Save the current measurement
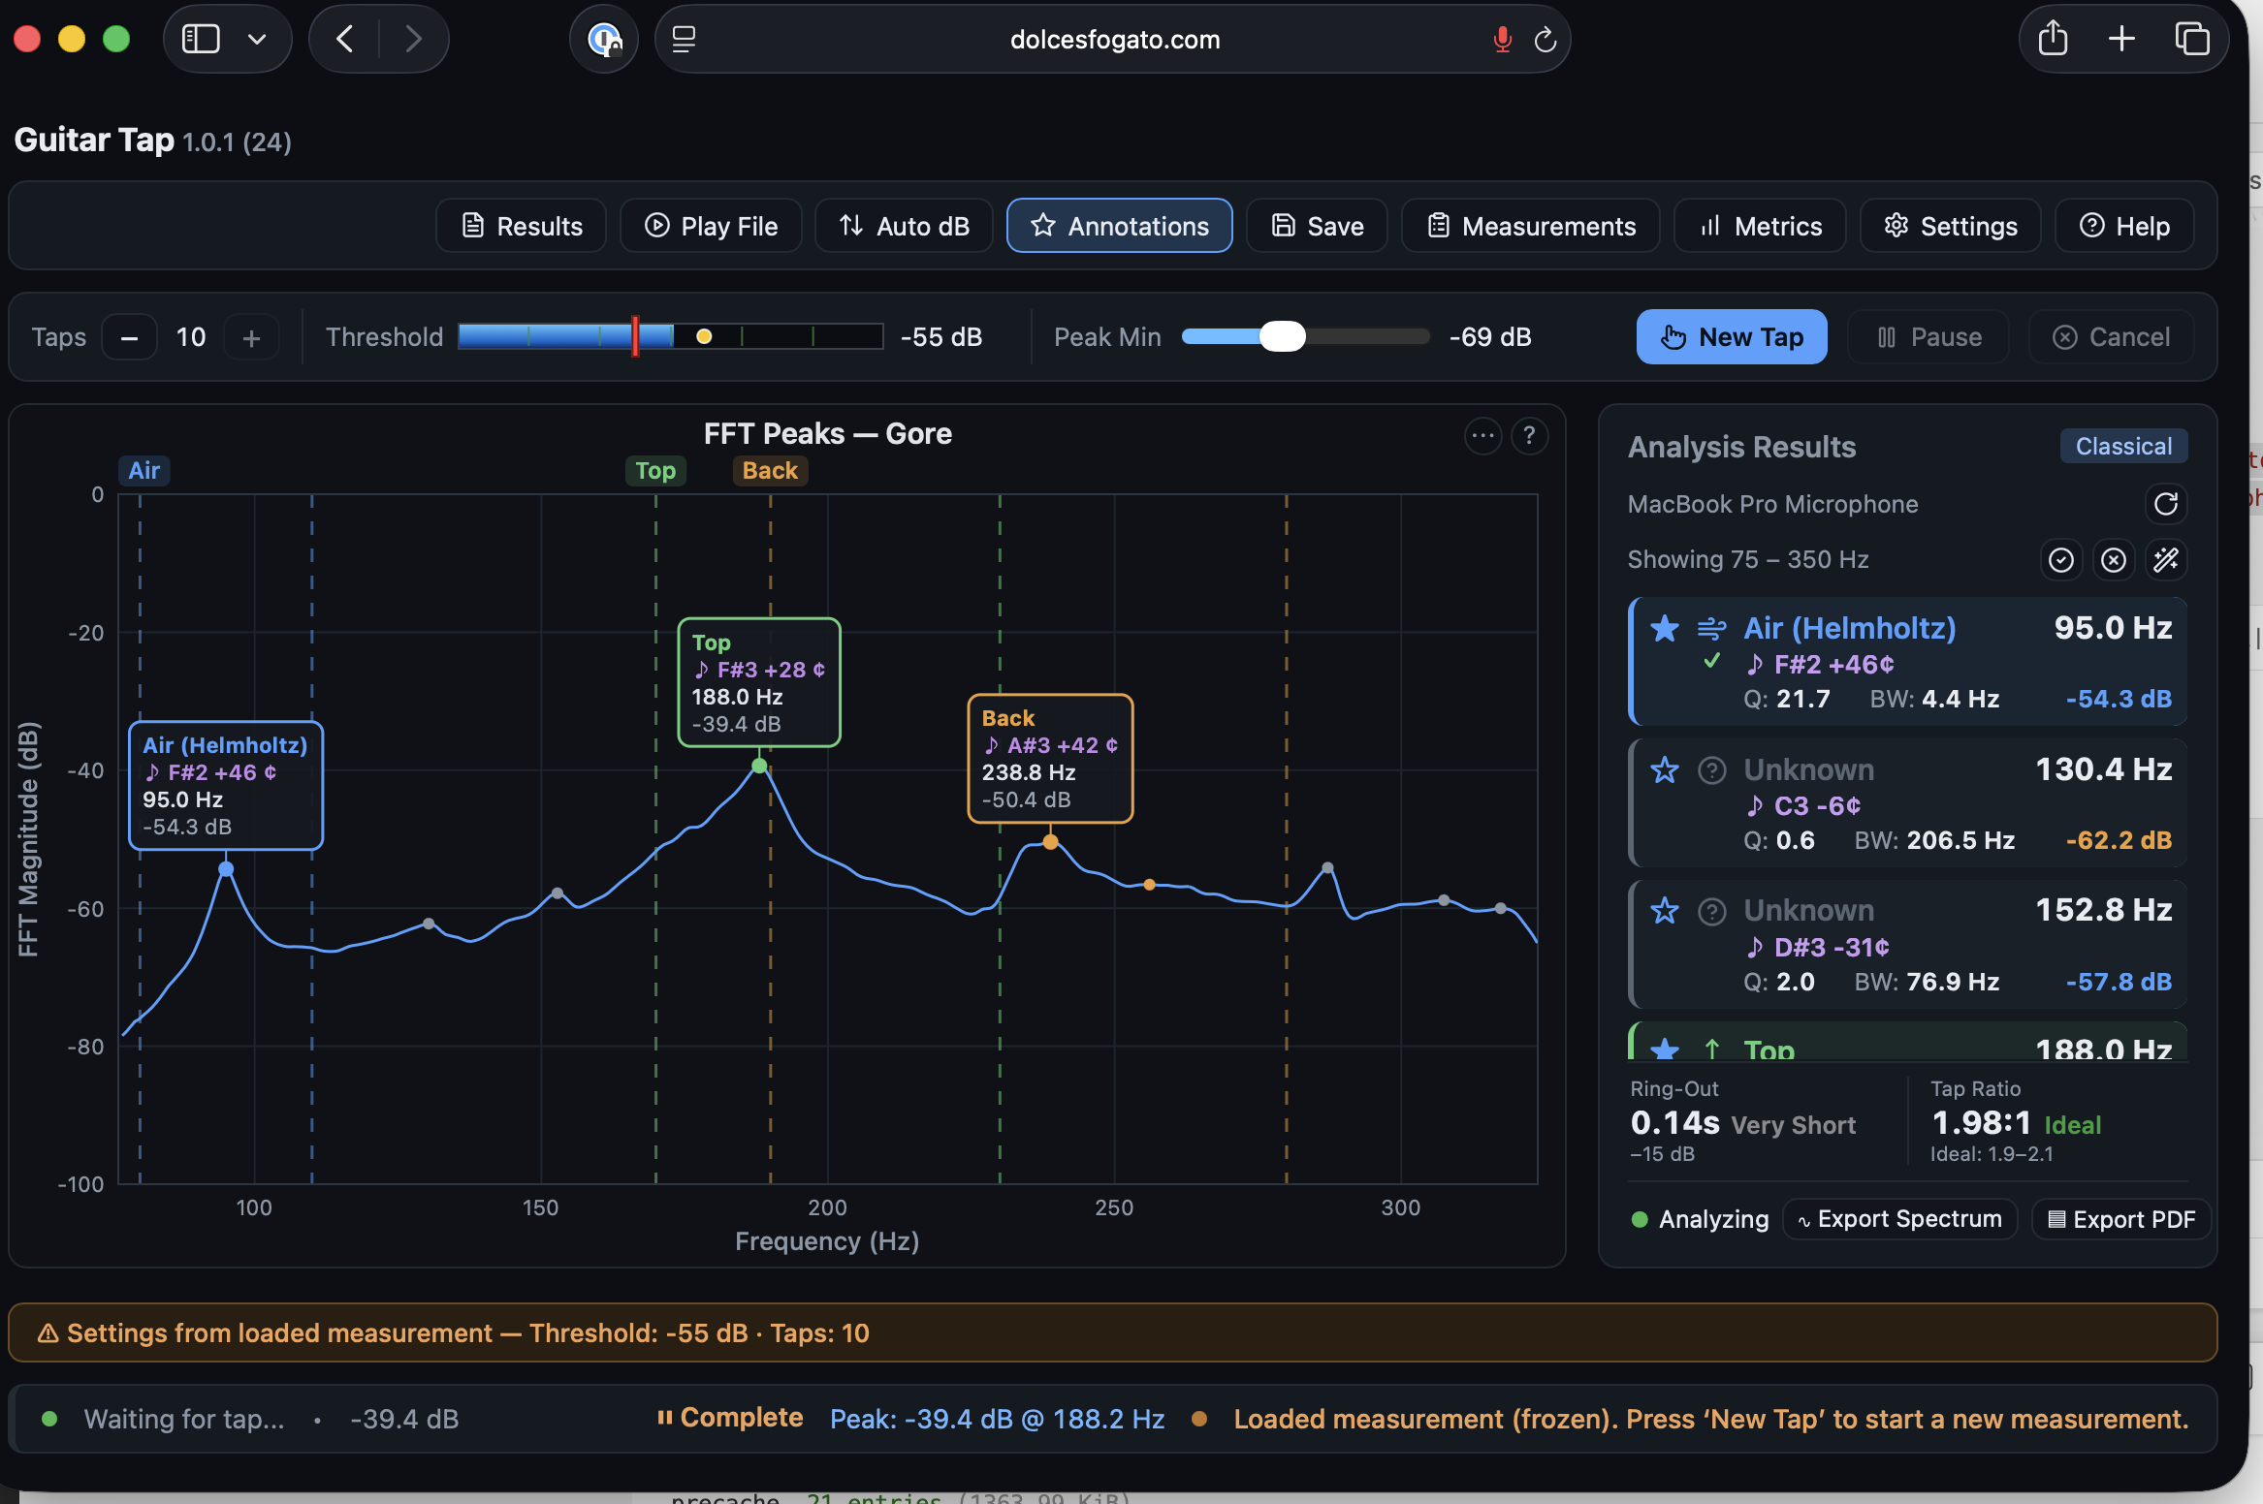 tap(1317, 226)
